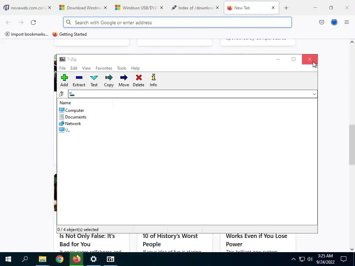Image resolution: width=355 pixels, height=266 pixels.
Task: Click the Firefox back arrow
Action: click(8, 23)
